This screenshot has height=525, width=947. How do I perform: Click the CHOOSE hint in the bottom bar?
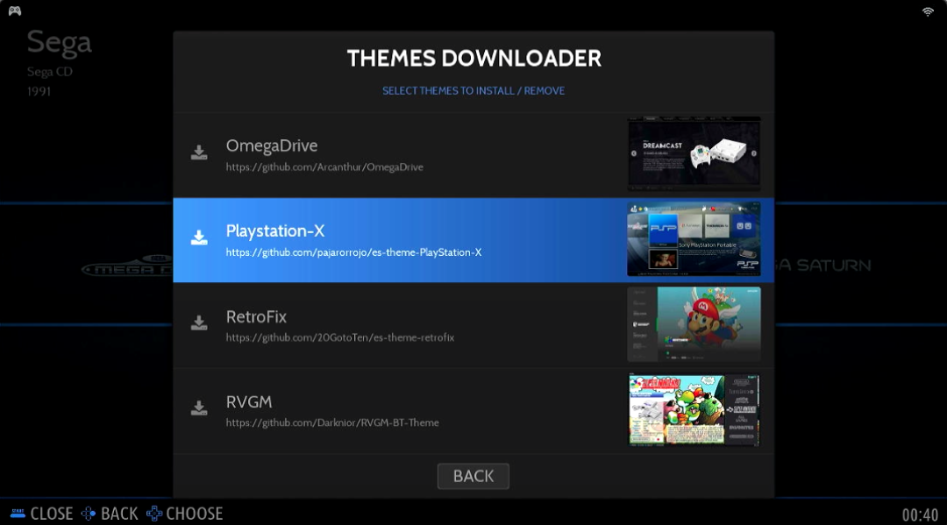coord(195,514)
